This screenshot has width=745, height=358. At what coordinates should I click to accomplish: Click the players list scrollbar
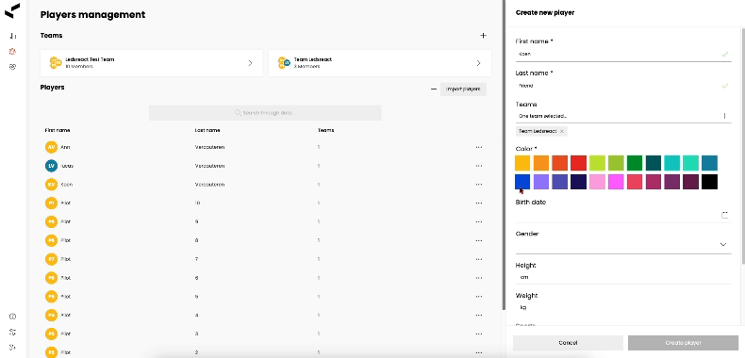click(504, 155)
